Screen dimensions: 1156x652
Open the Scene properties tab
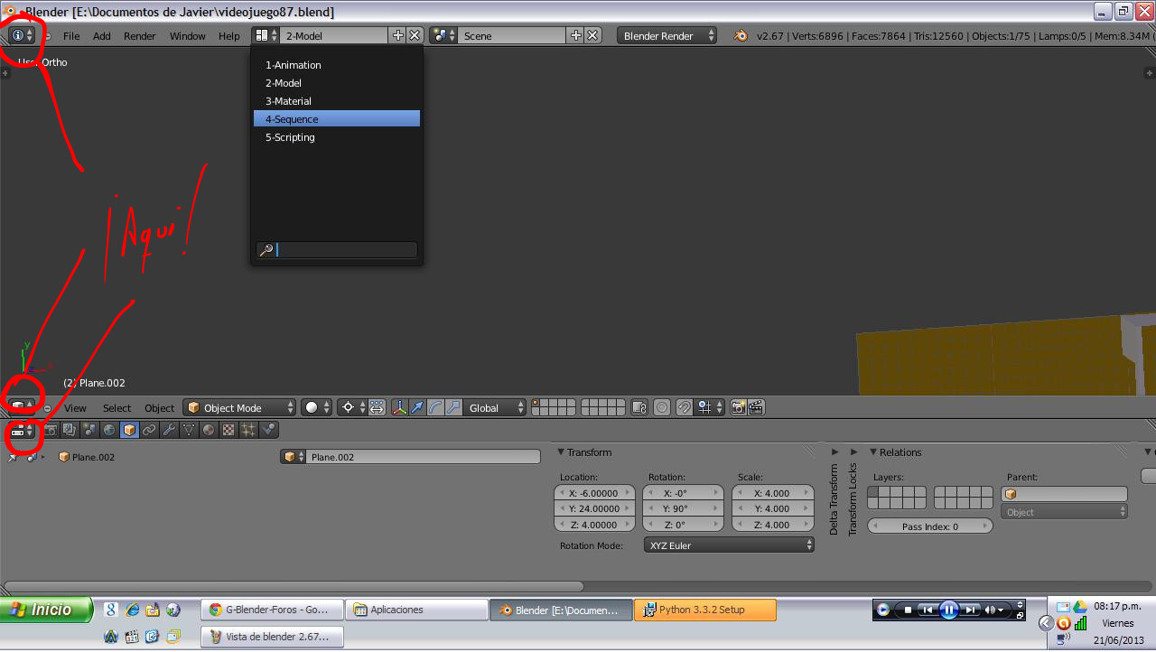89,431
